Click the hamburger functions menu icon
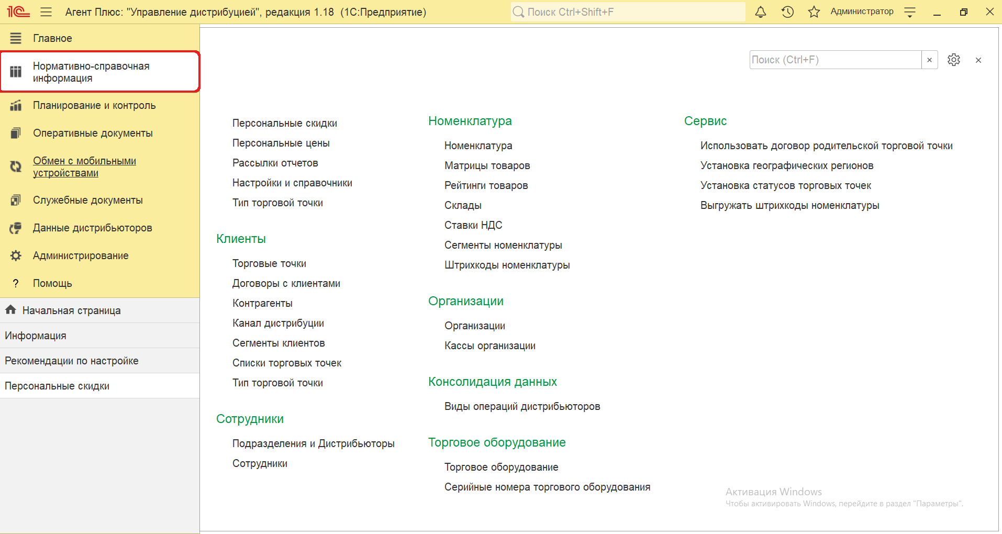This screenshot has width=1002, height=534. point(46,12)
